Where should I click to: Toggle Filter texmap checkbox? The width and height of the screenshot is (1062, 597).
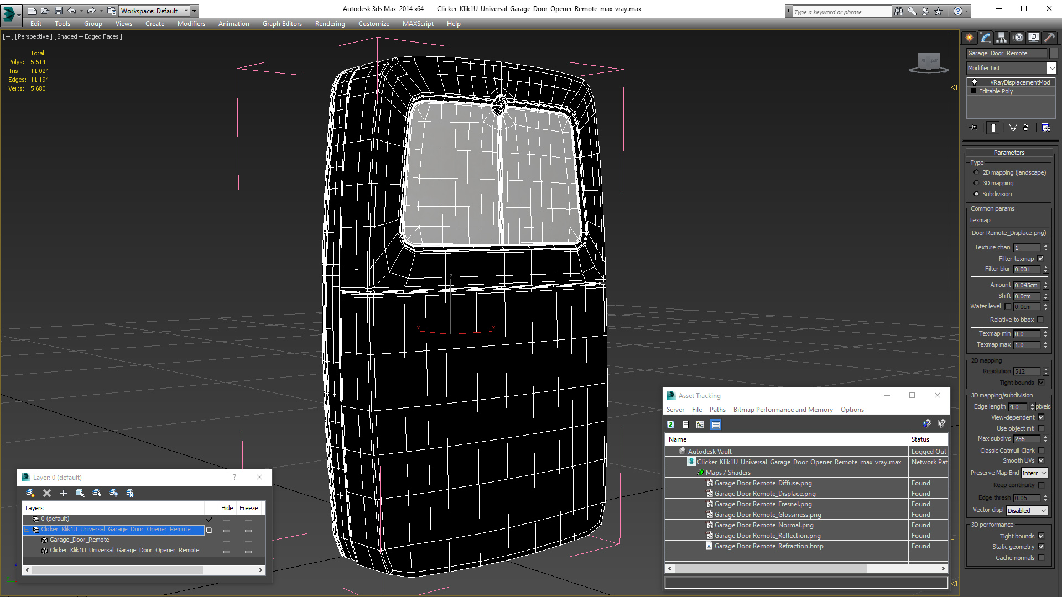coord(1041,259)
